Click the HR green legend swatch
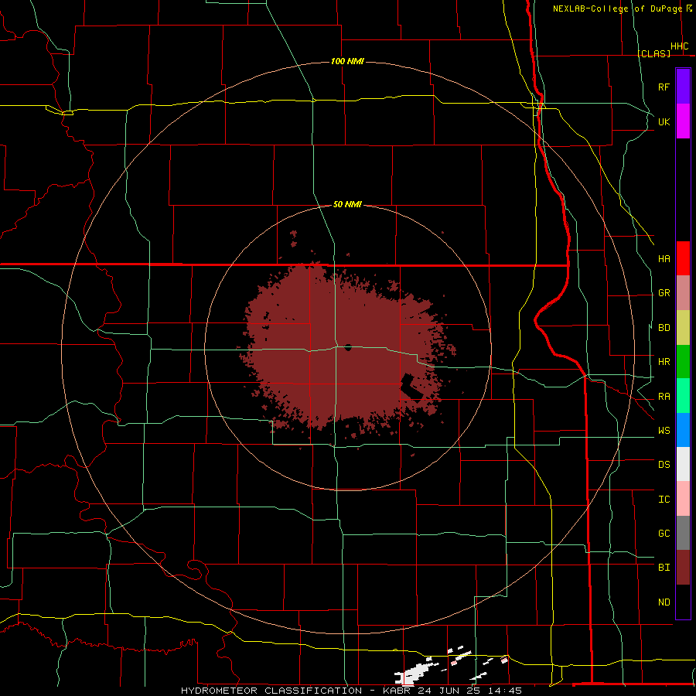 pos(683,362)
